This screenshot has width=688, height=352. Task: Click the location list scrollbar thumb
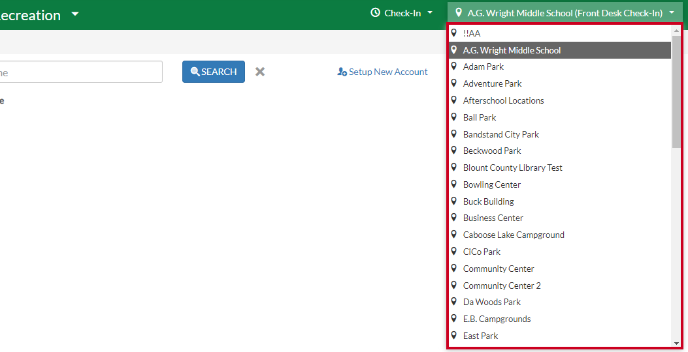[x=676, y=91]
